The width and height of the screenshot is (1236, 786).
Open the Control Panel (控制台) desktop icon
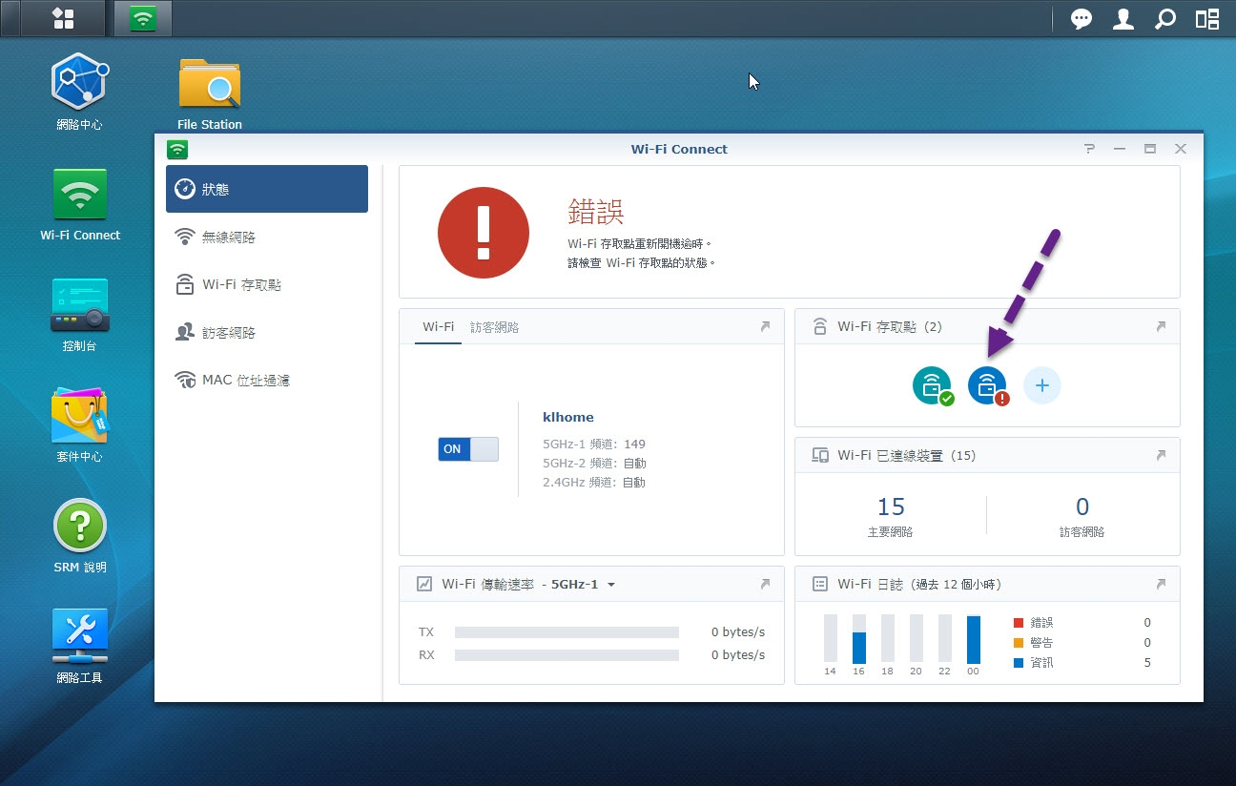[x=79, y=315]
